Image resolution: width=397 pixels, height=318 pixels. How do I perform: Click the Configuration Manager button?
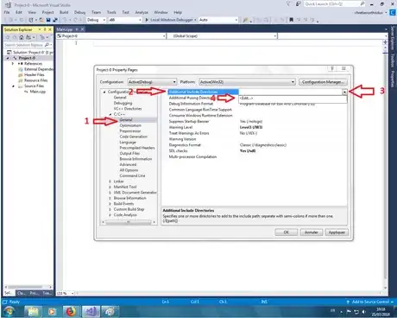point(323,82)
